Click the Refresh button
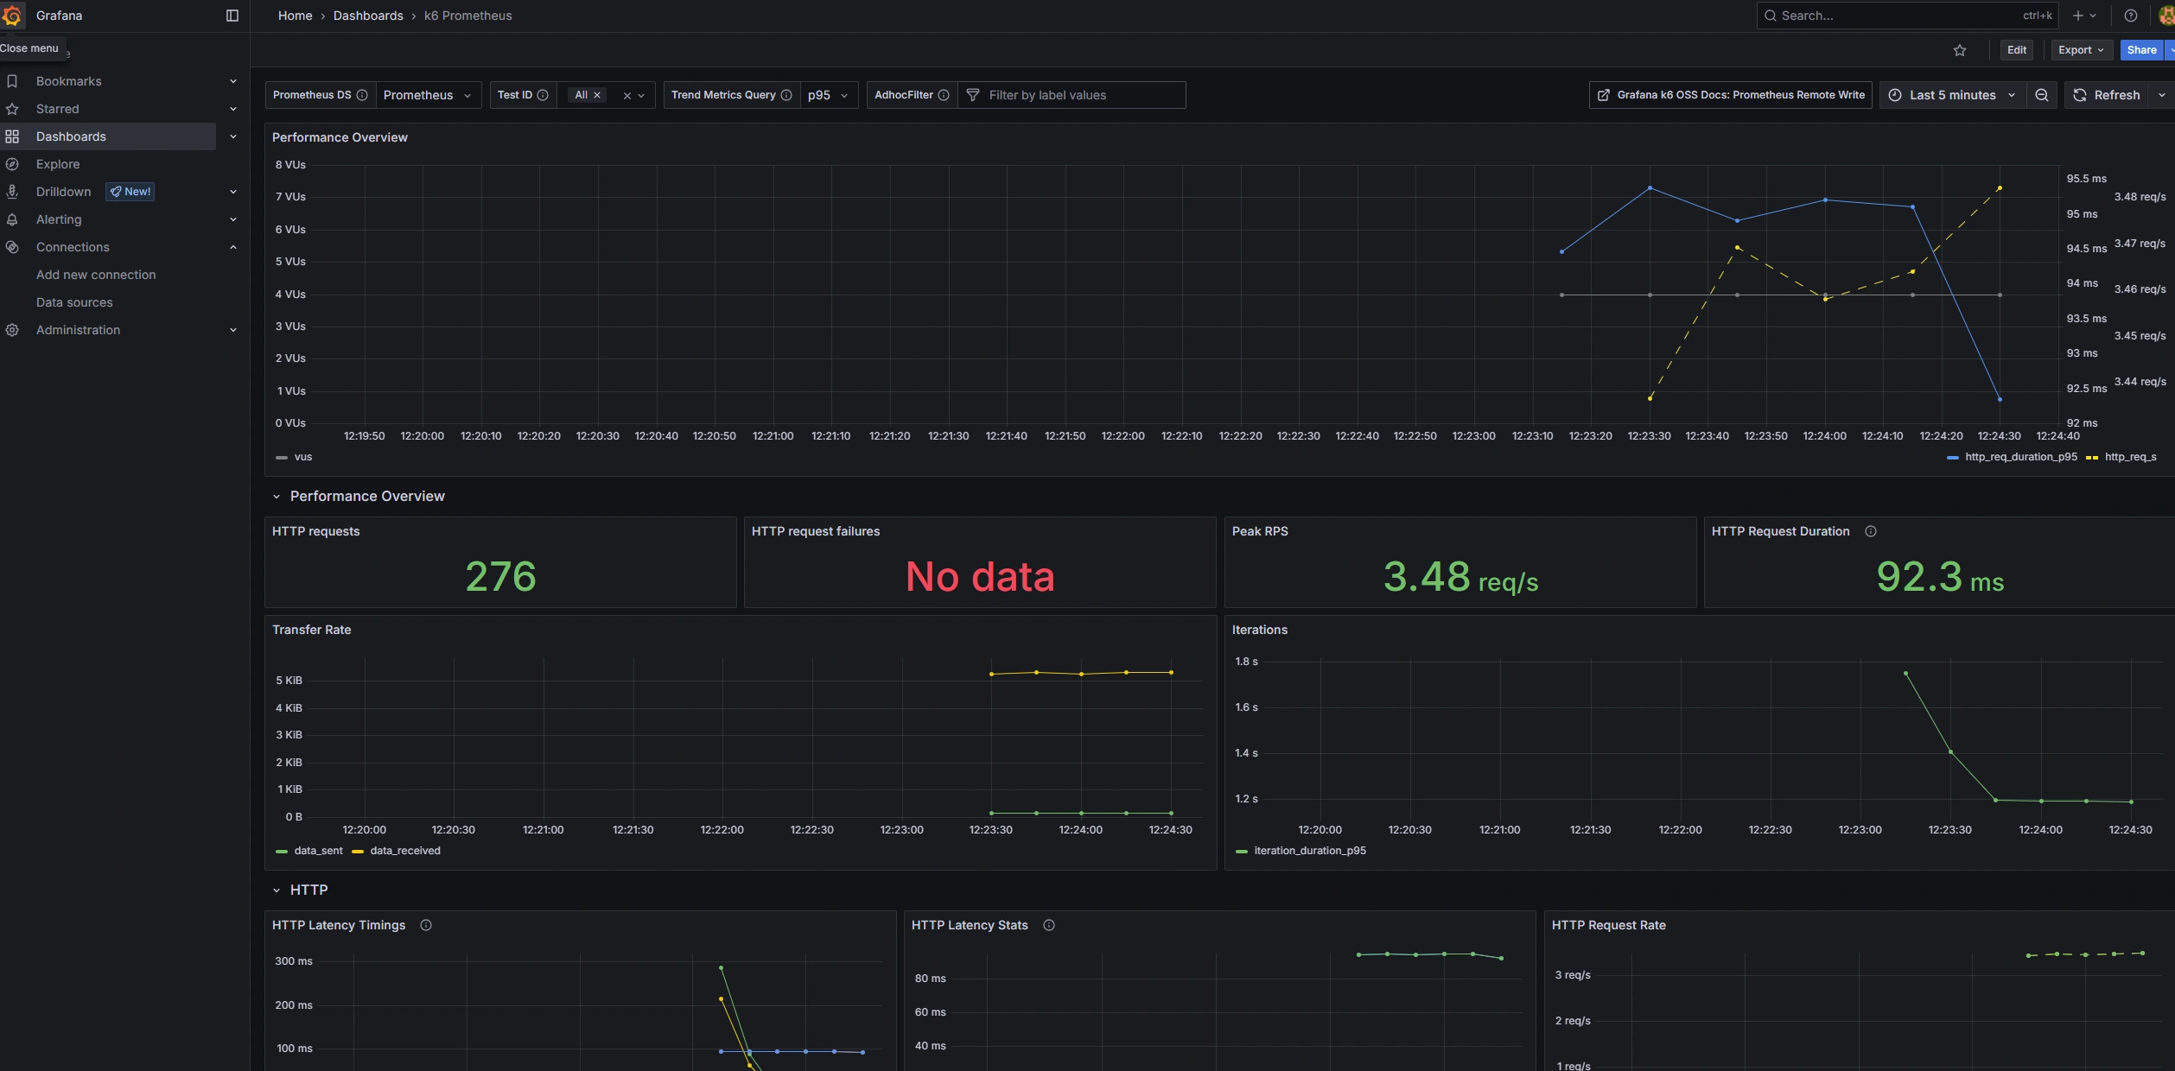The width and height of the screenshot is (2175, 1071). (2108, 95)
